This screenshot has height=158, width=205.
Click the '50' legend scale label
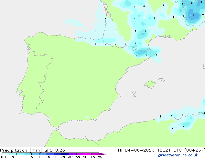(100, 157)
